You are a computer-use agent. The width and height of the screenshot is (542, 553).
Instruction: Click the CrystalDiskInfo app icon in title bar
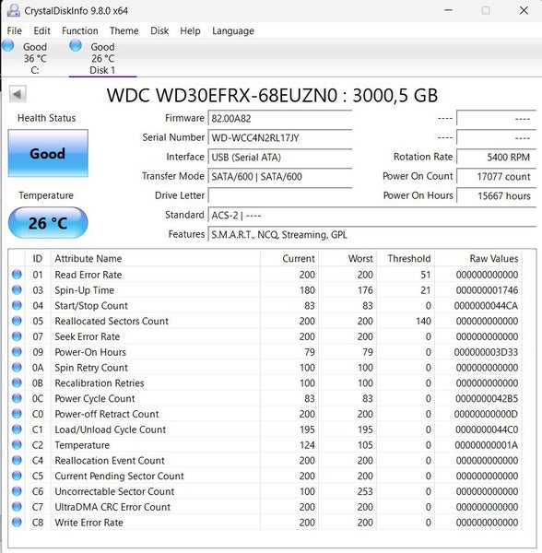point(14,10)
